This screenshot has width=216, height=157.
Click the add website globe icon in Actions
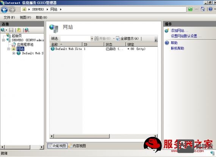point(167,31)
